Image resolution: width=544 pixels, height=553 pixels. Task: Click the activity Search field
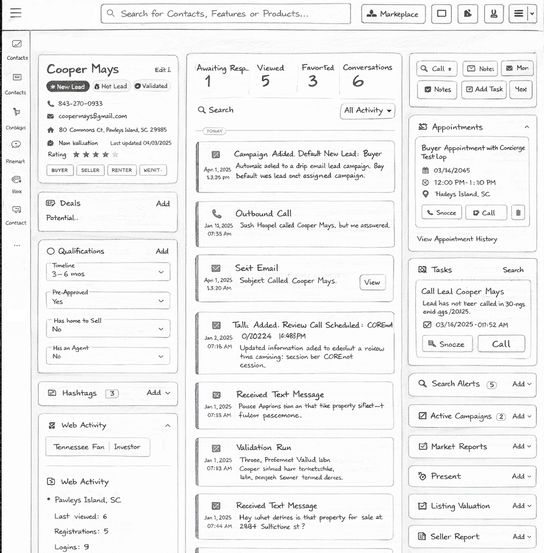coord(216,110)
